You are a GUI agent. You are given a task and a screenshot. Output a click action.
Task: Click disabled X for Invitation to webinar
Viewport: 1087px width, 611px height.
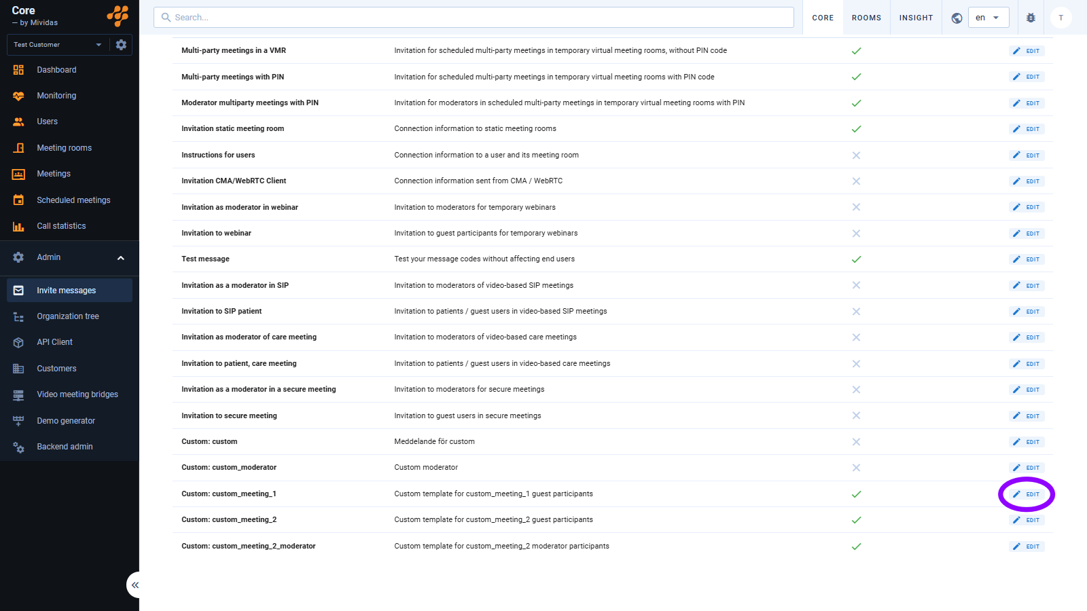[x=856, y=234]
